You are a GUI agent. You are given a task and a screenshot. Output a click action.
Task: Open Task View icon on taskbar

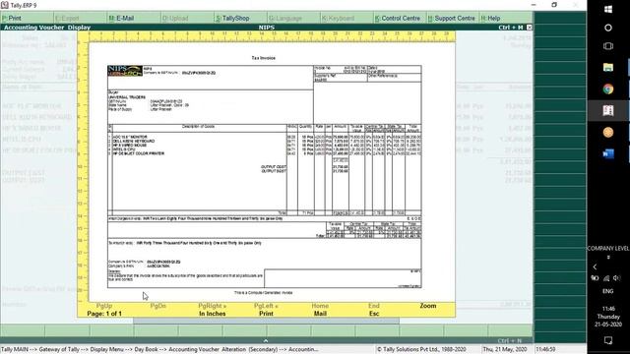point(608,46)
